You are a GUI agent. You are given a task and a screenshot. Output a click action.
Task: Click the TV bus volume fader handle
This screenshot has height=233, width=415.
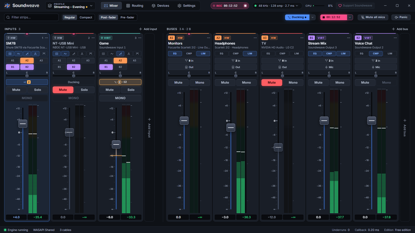pos(278,147)
